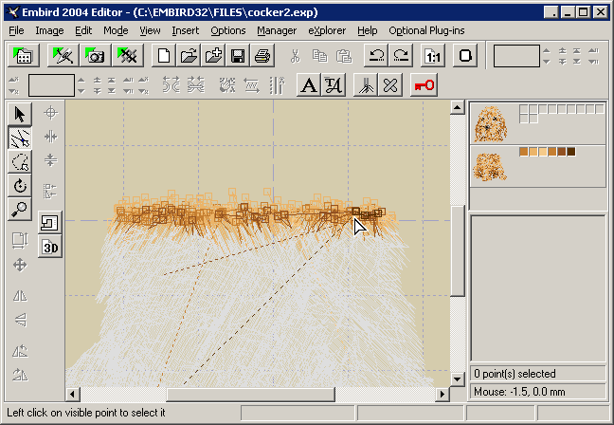Choose the rotate tool
Screen dimensions: 614x425
pos(20,185)
